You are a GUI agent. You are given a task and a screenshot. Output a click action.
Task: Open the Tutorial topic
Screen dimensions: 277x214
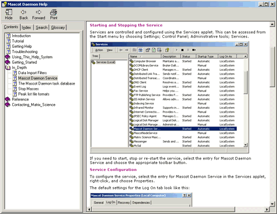[x=18, y=41]
